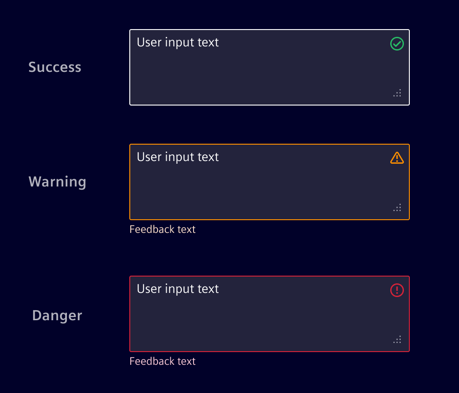Select the Warning section label
This screenshot has width=459, height=393.
coord(57,181)
